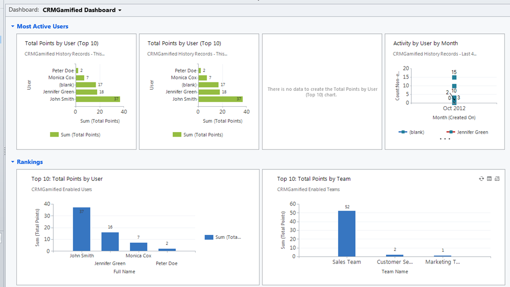Click the 'CRMGamified Enabled Users' subtitle
Image resolution: width=510 pixels, height=287 pixels.
[61, 189]
